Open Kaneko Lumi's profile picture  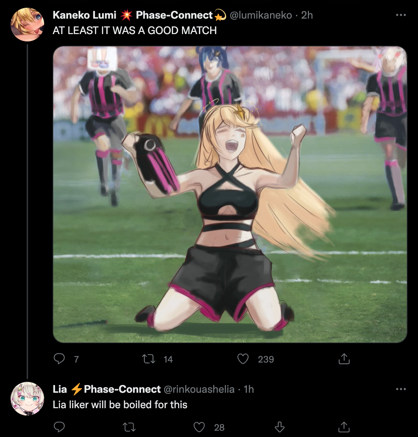tap(27, 25)
